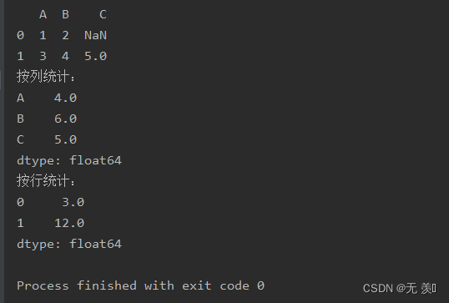Click the first dtype: float64 line
The height and width of the screenshot is (303, 449).
coord(69,160)
